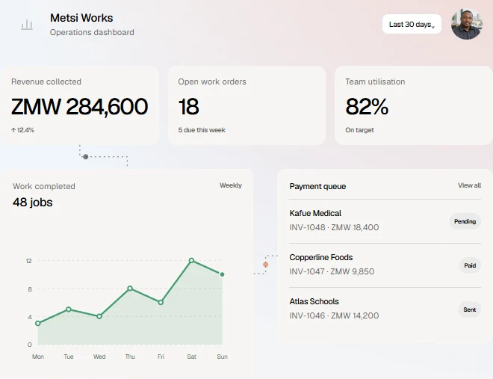Image resolution: width=493 pixels, height=379 pixels.
Task: Click the '48 jobs' total
Action: (x=32, y=203)
